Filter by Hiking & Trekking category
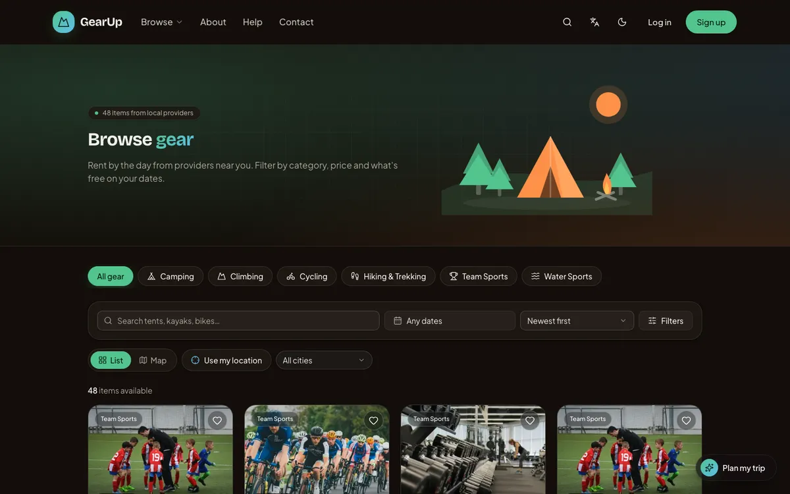 (388, 276)
